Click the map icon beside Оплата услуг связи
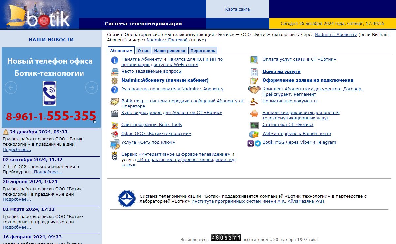The width and height of the screenshot is (396, 244). [x=254, y=60]
